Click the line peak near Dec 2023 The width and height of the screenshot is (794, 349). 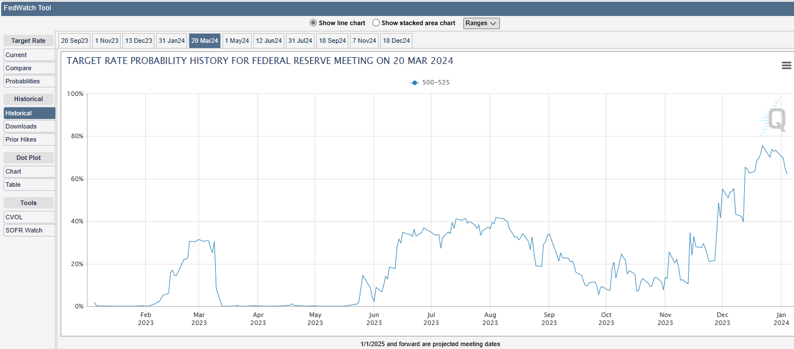(x=762, y=146)
